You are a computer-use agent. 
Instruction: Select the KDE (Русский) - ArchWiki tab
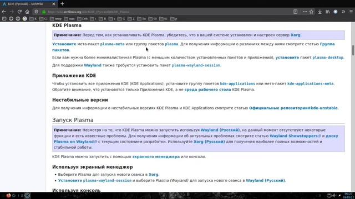(x=29, y=4)
